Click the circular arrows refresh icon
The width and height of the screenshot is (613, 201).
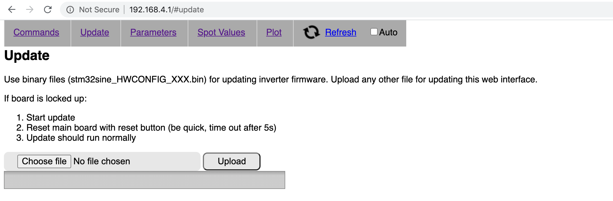[x=311, y=32]
